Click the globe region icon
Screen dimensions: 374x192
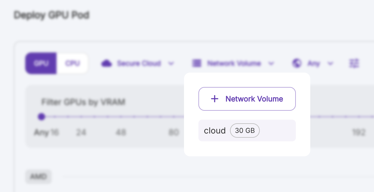(297, 63)
